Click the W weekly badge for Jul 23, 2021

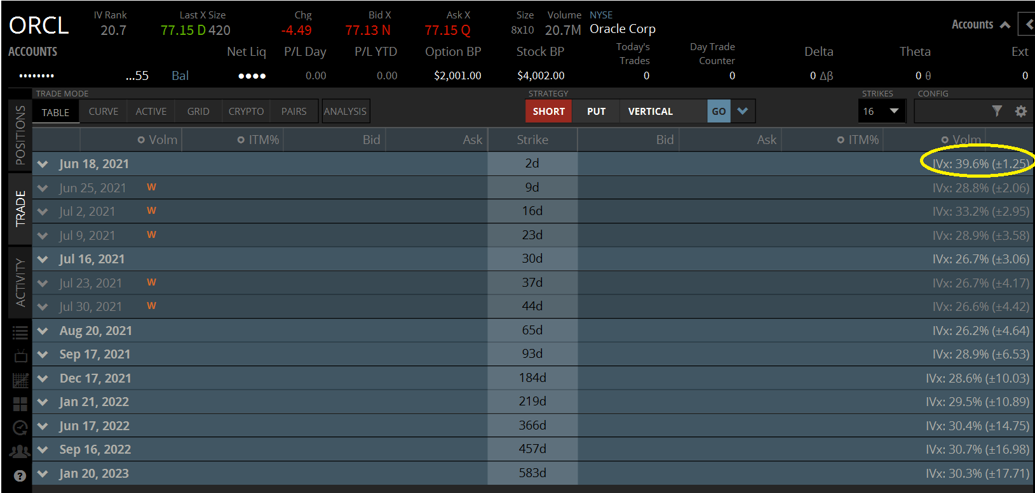point(151,282)
